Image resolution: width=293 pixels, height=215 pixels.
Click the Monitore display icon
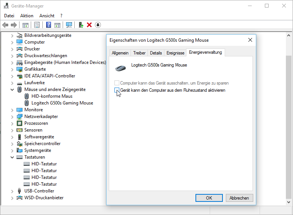tap(20, 110)
